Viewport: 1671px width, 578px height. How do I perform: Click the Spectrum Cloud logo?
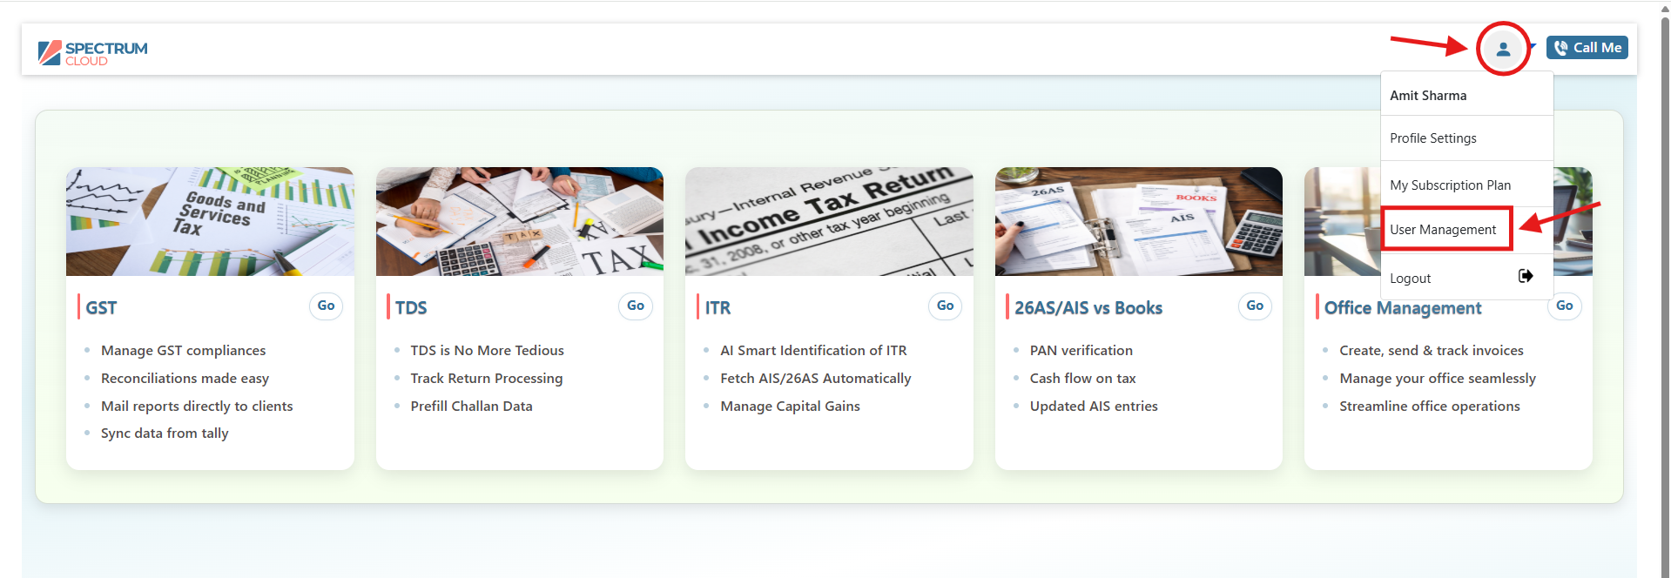pos(93,53)
